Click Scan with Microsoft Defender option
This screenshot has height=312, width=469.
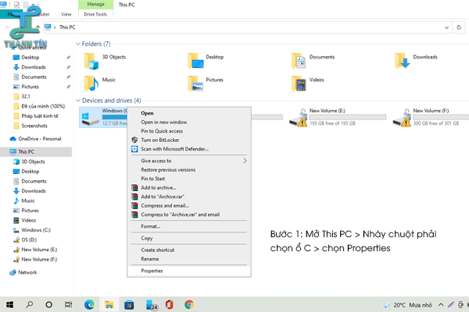[x=174, y=148]
